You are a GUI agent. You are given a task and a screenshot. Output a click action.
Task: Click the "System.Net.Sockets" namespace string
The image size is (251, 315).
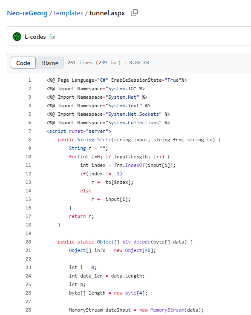(133, 114)
